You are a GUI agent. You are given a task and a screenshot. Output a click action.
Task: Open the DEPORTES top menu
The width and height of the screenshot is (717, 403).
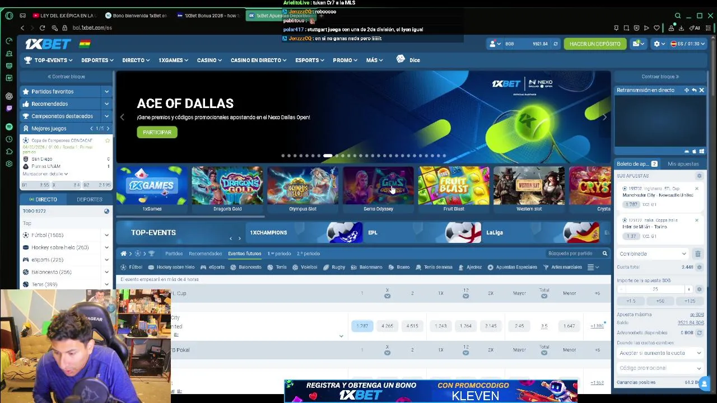coord(97,60)
